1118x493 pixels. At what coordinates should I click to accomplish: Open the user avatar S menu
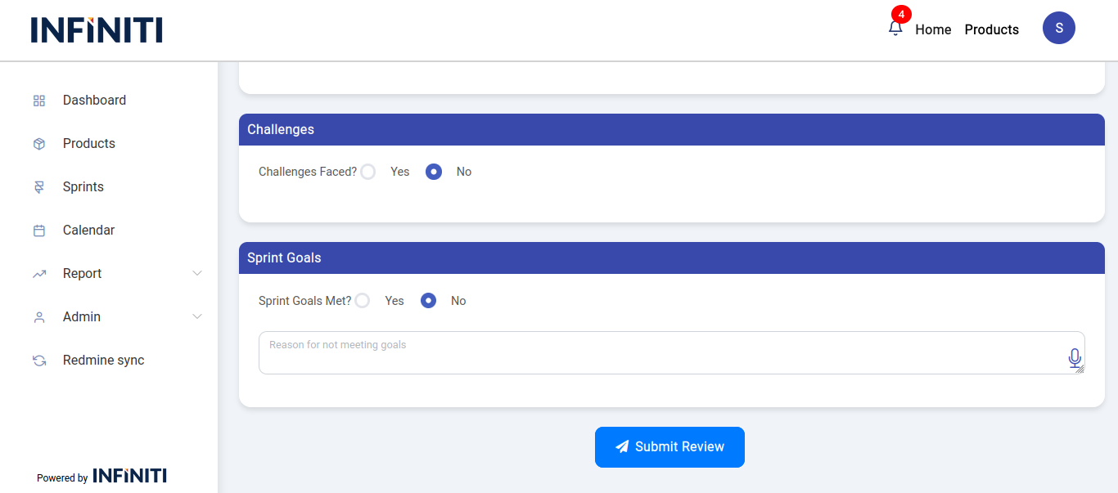(1058, 28)
